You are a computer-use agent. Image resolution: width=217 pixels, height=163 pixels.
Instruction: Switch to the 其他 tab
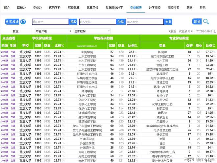click(x=202, y=8)
